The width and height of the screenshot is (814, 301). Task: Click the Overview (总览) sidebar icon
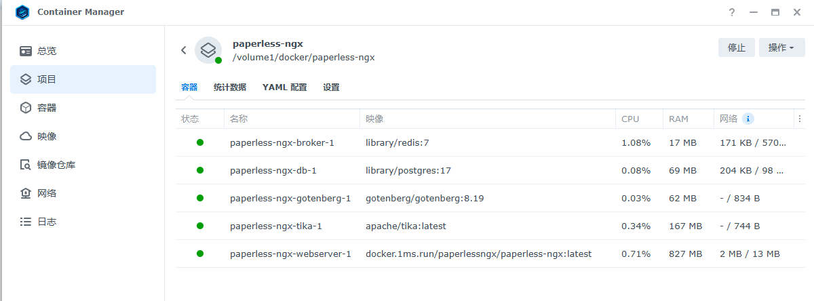(x=26, y=51)
